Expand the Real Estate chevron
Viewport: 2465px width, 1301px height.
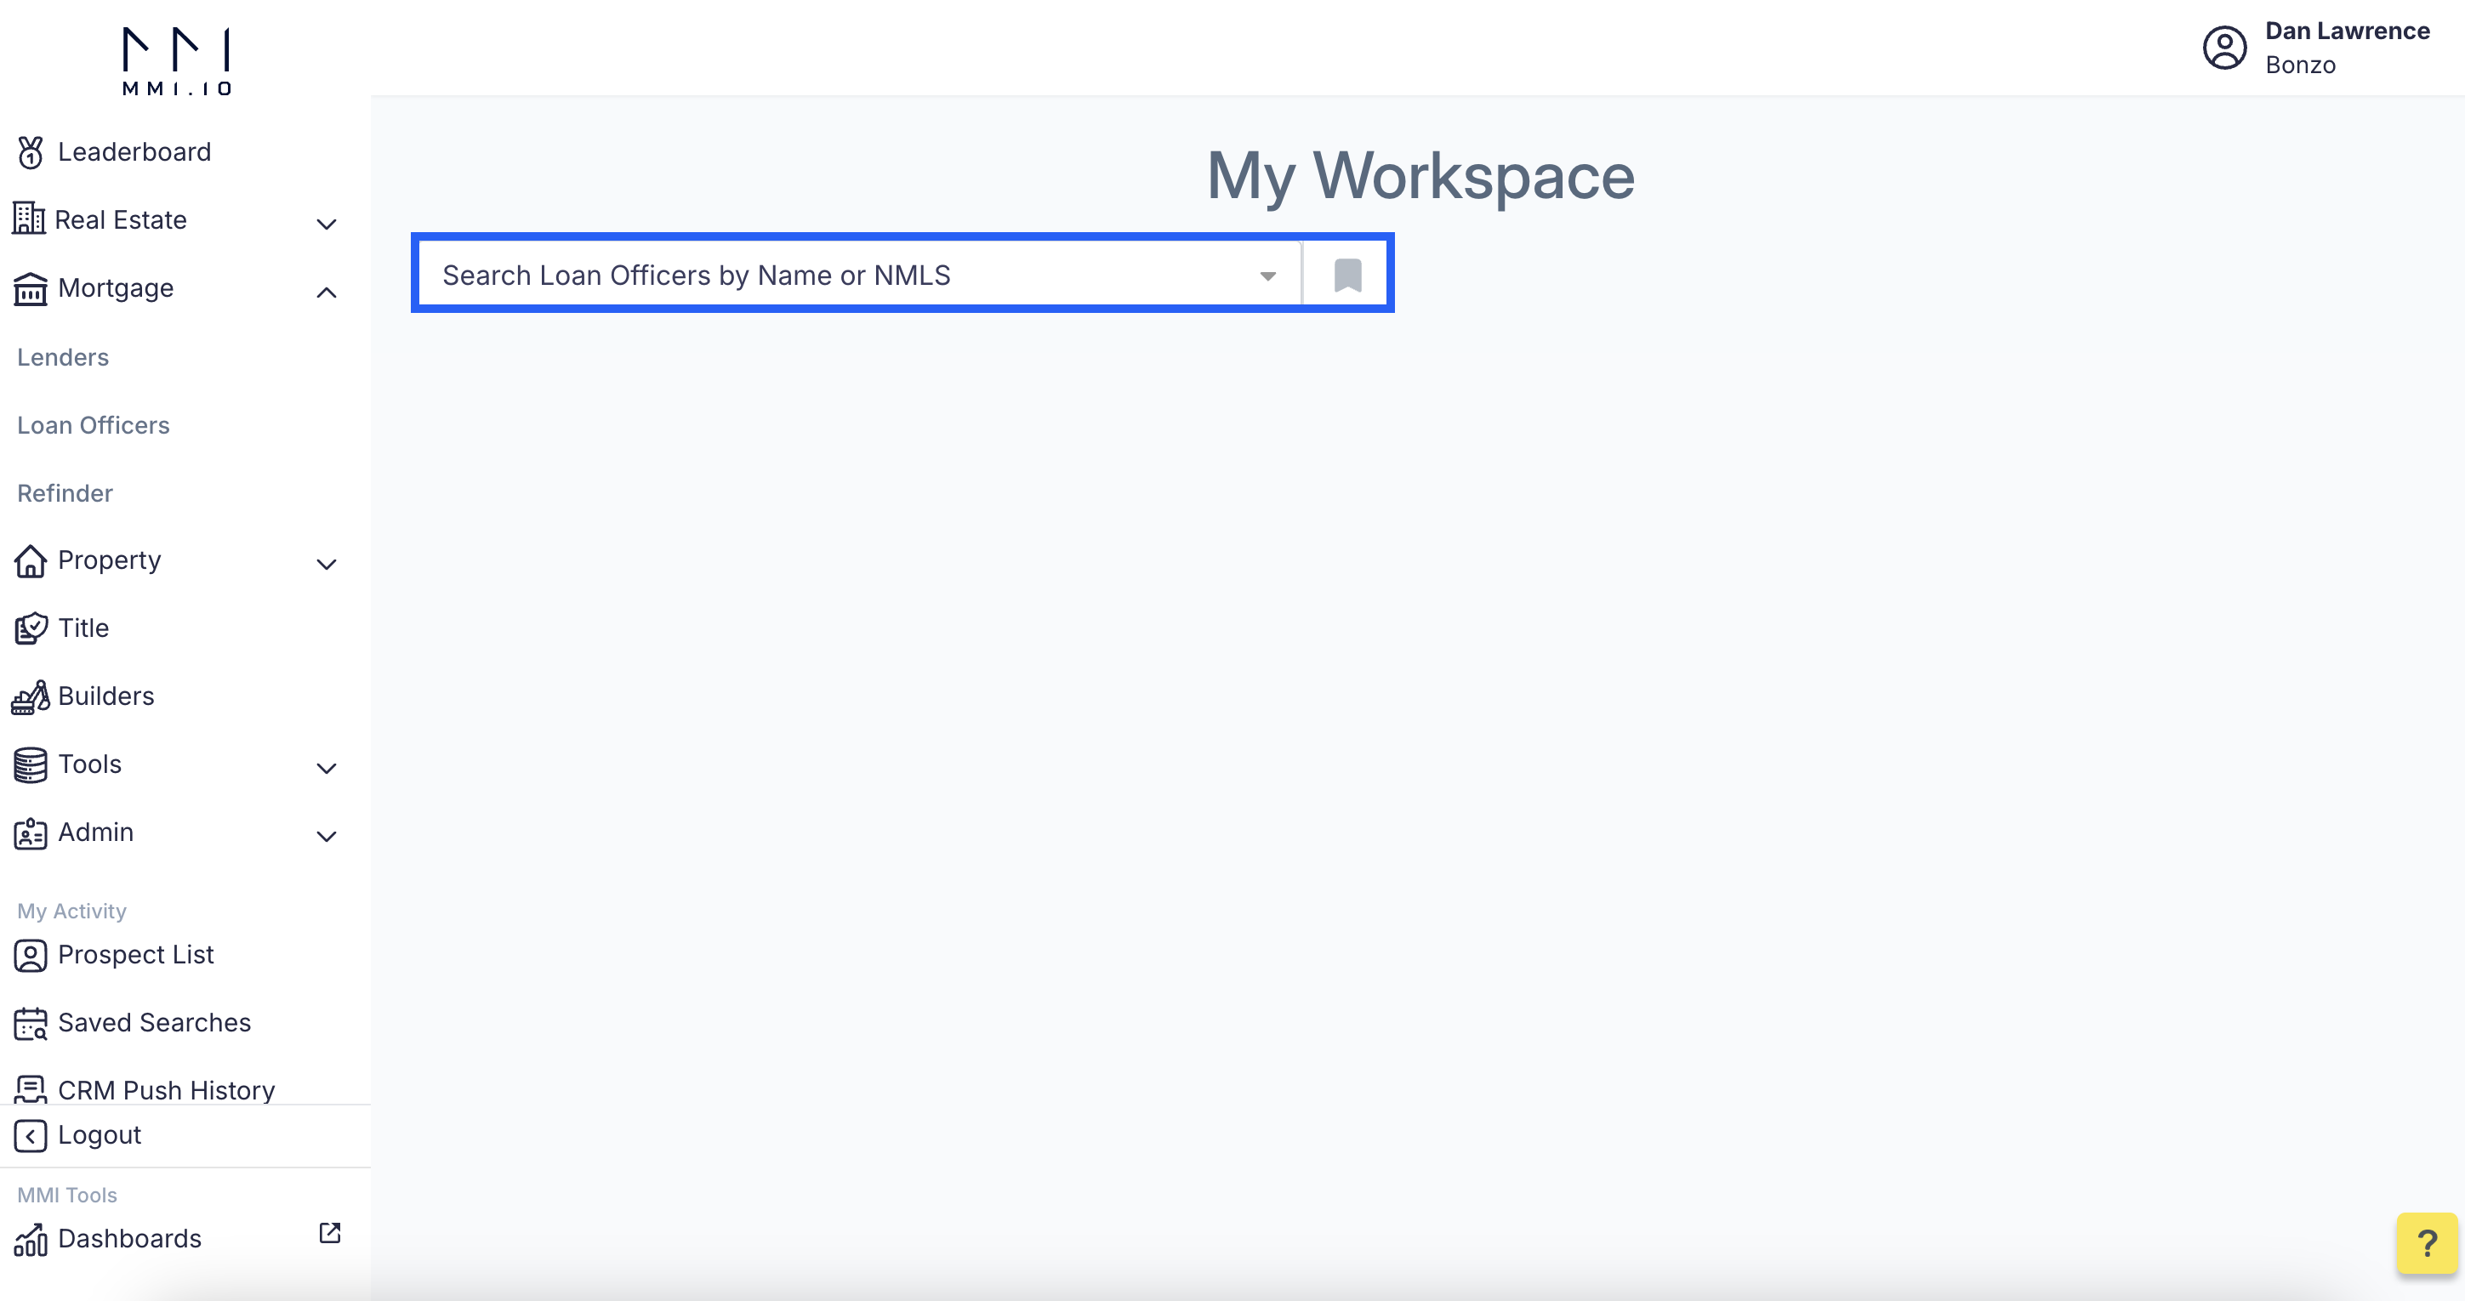pos(327,224)
